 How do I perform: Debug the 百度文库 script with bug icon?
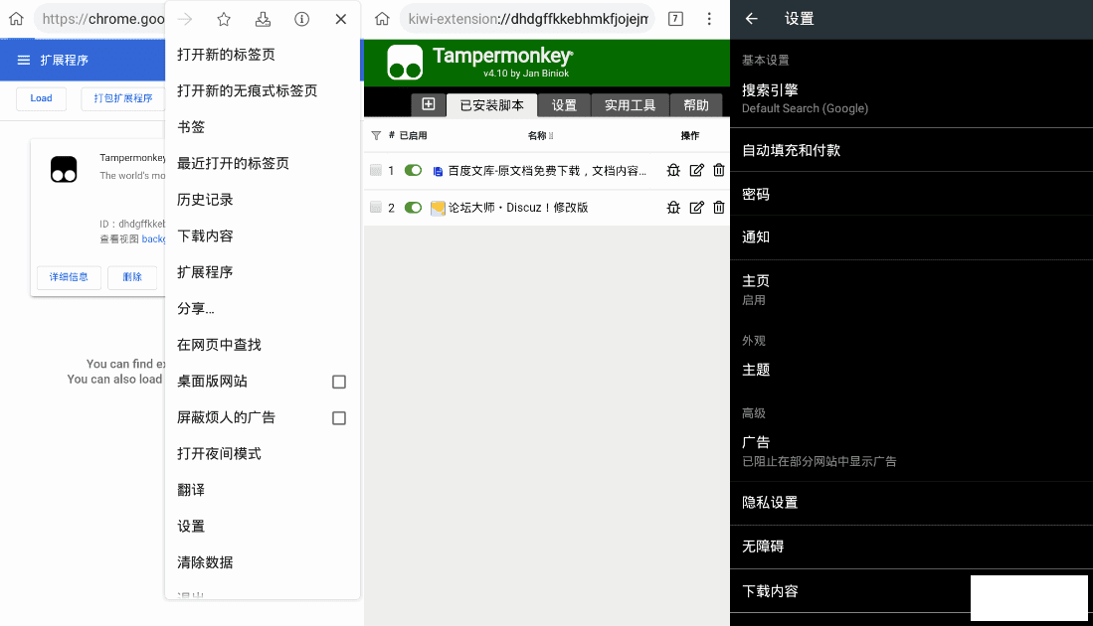pos(673,170)
